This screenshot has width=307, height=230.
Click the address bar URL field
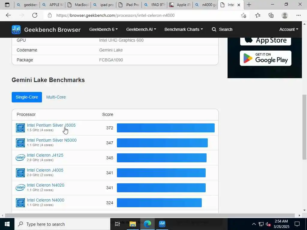click(x=145, y=15)
